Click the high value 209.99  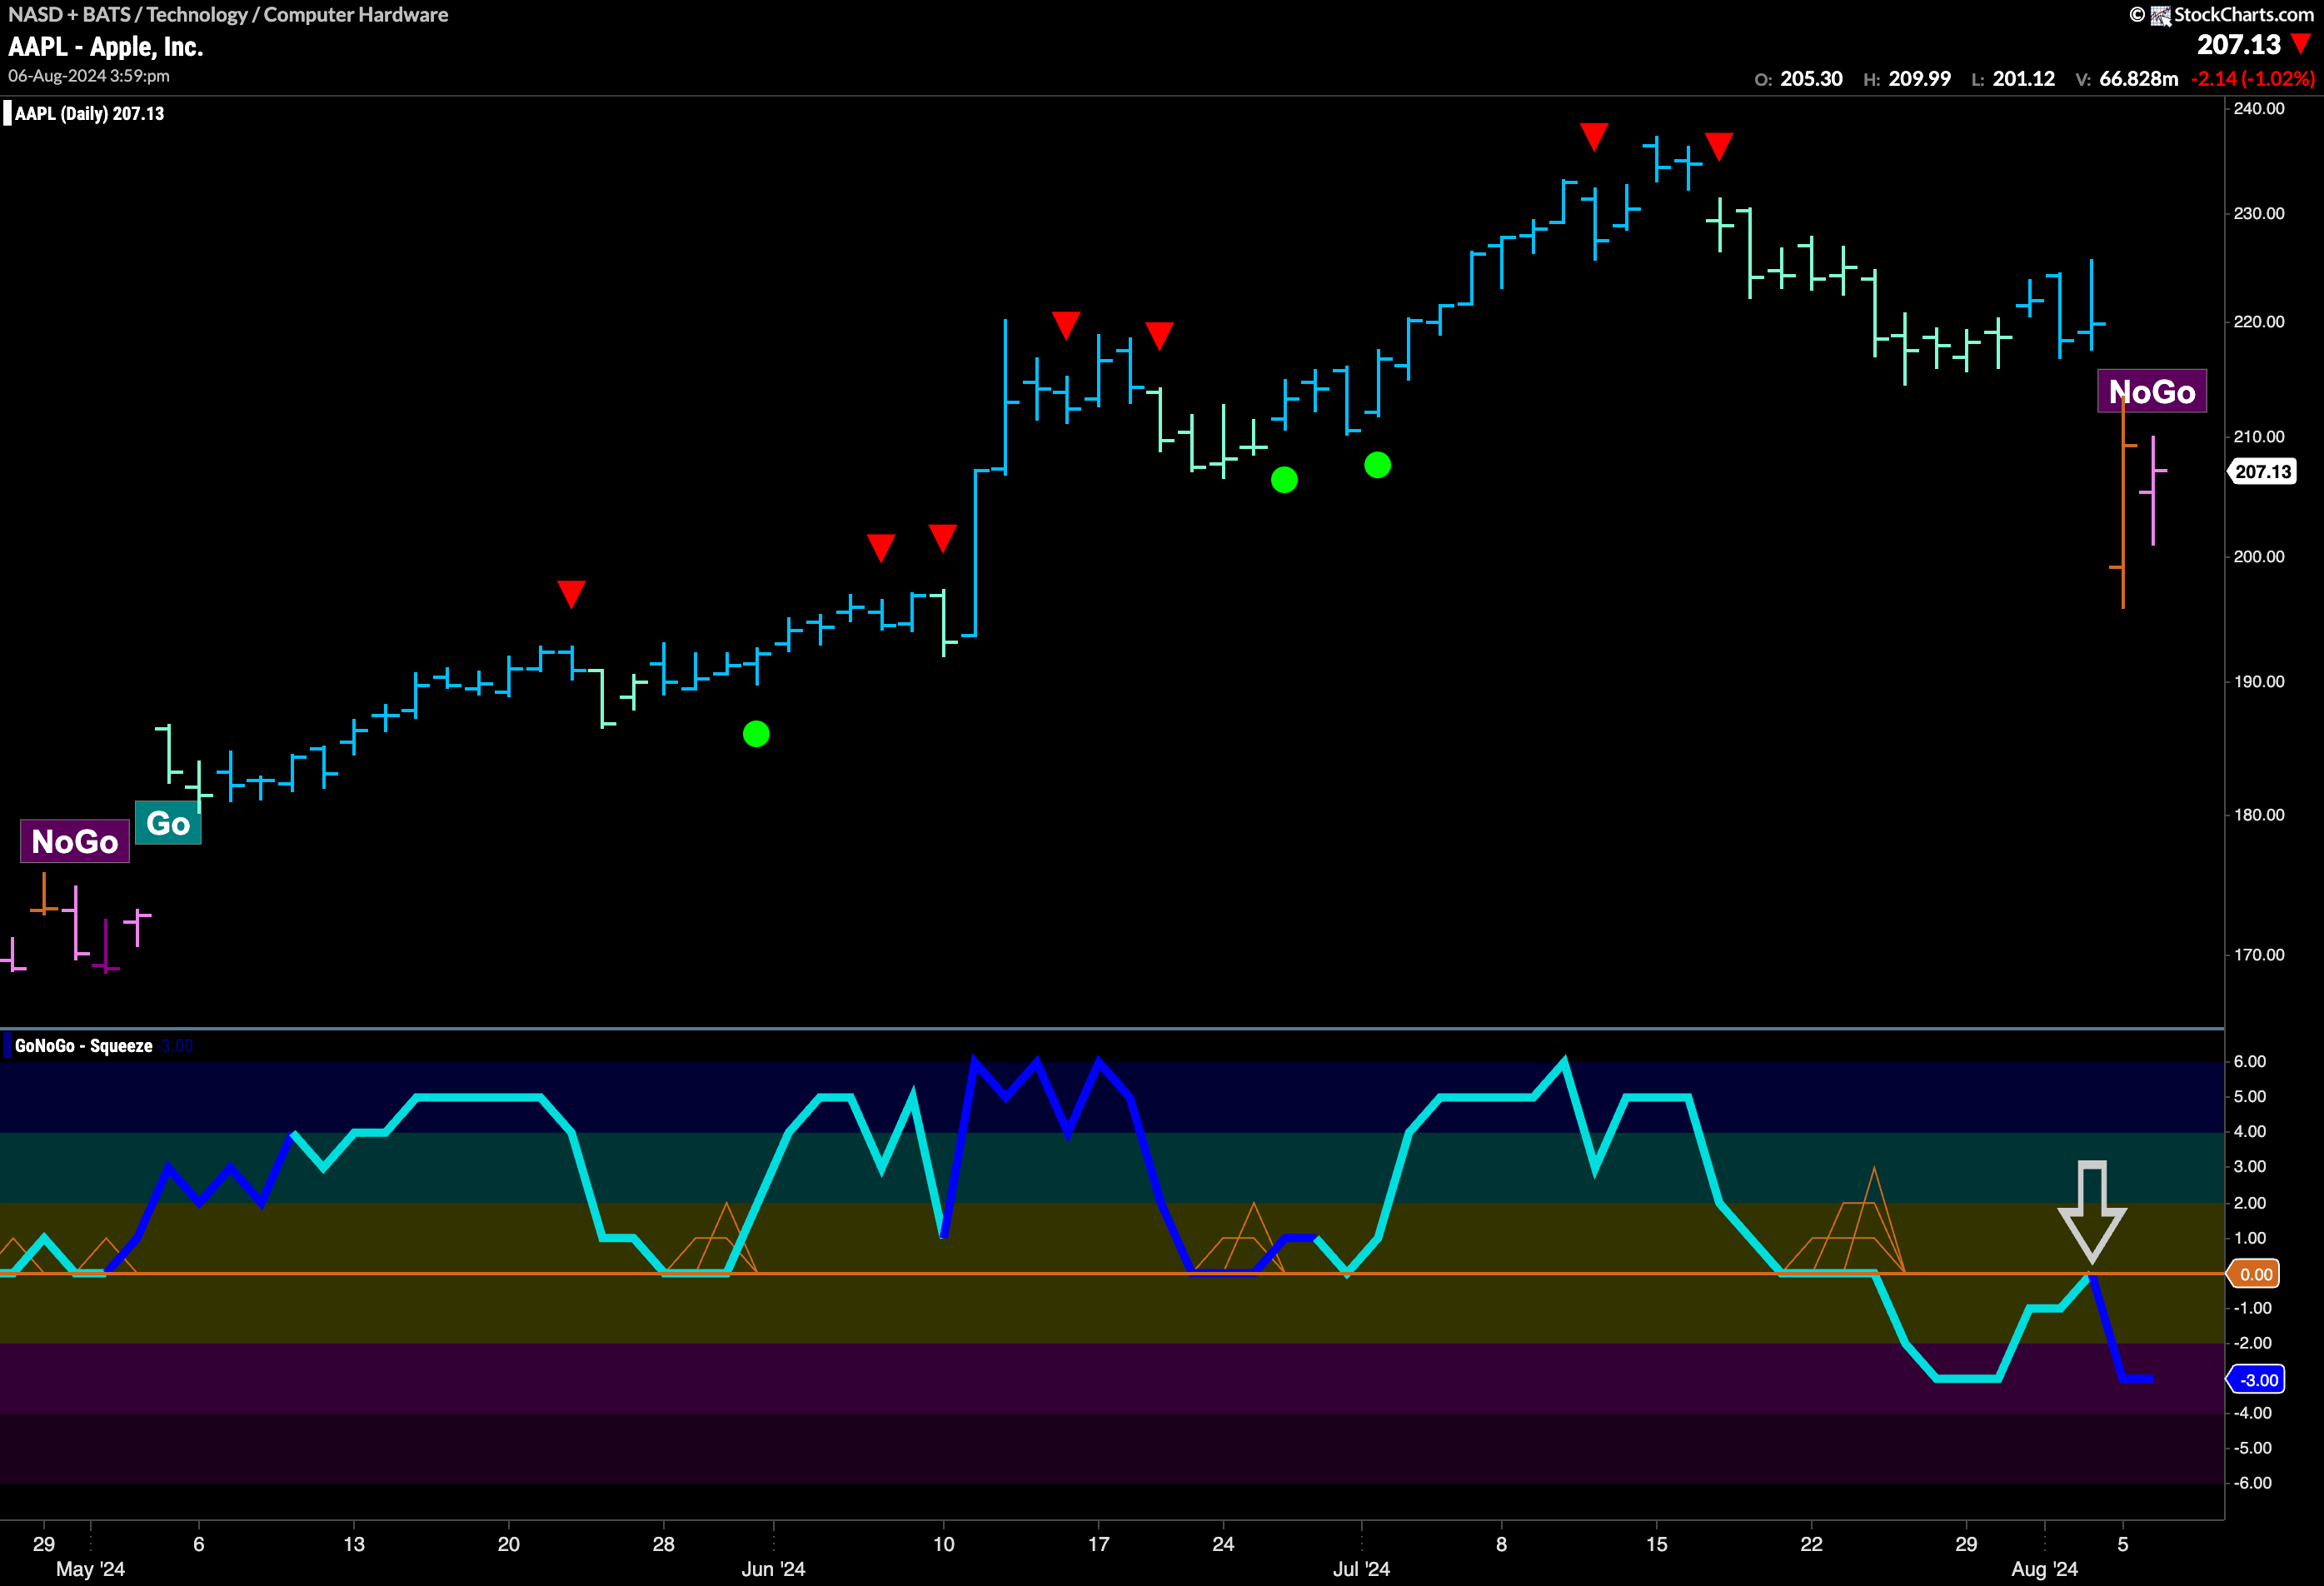(1919, 79)
